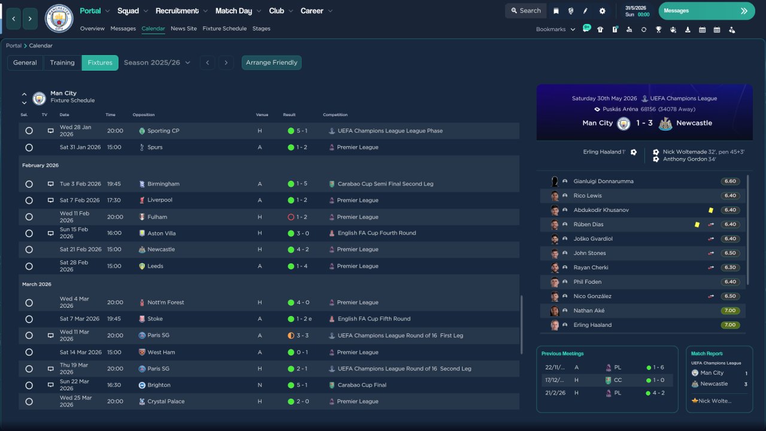Click the Search field
This screenshot has width=766, height=431.
point(525,11)
